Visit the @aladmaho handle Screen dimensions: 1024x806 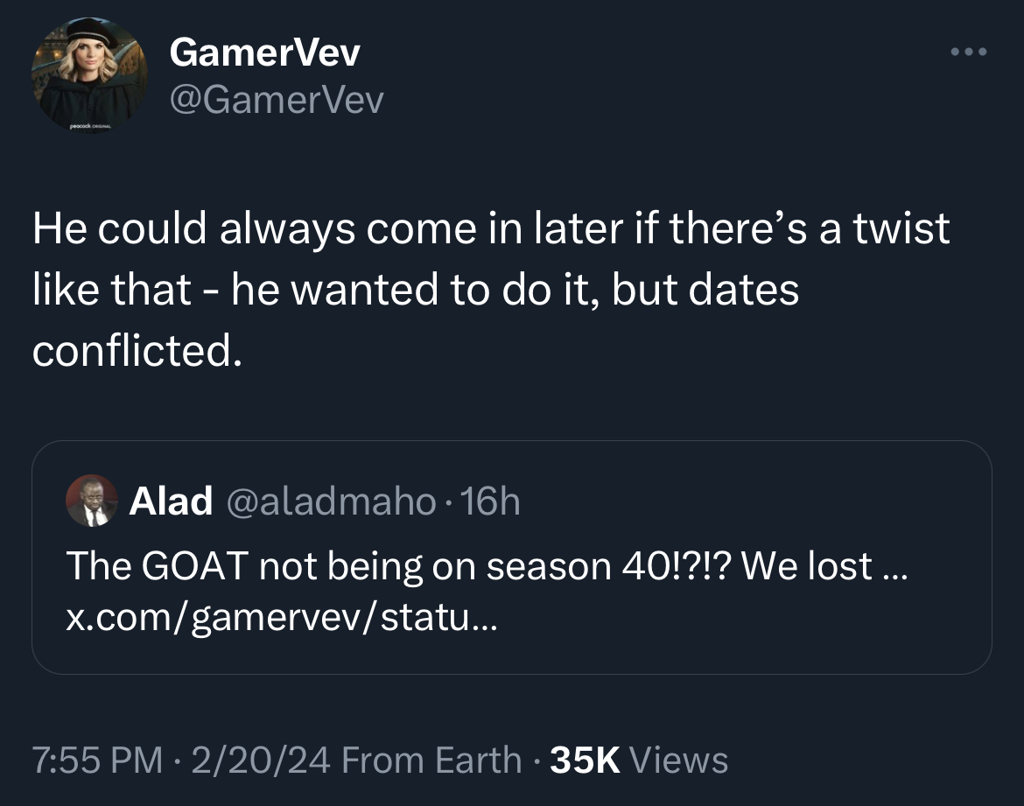tap(331, 501)
